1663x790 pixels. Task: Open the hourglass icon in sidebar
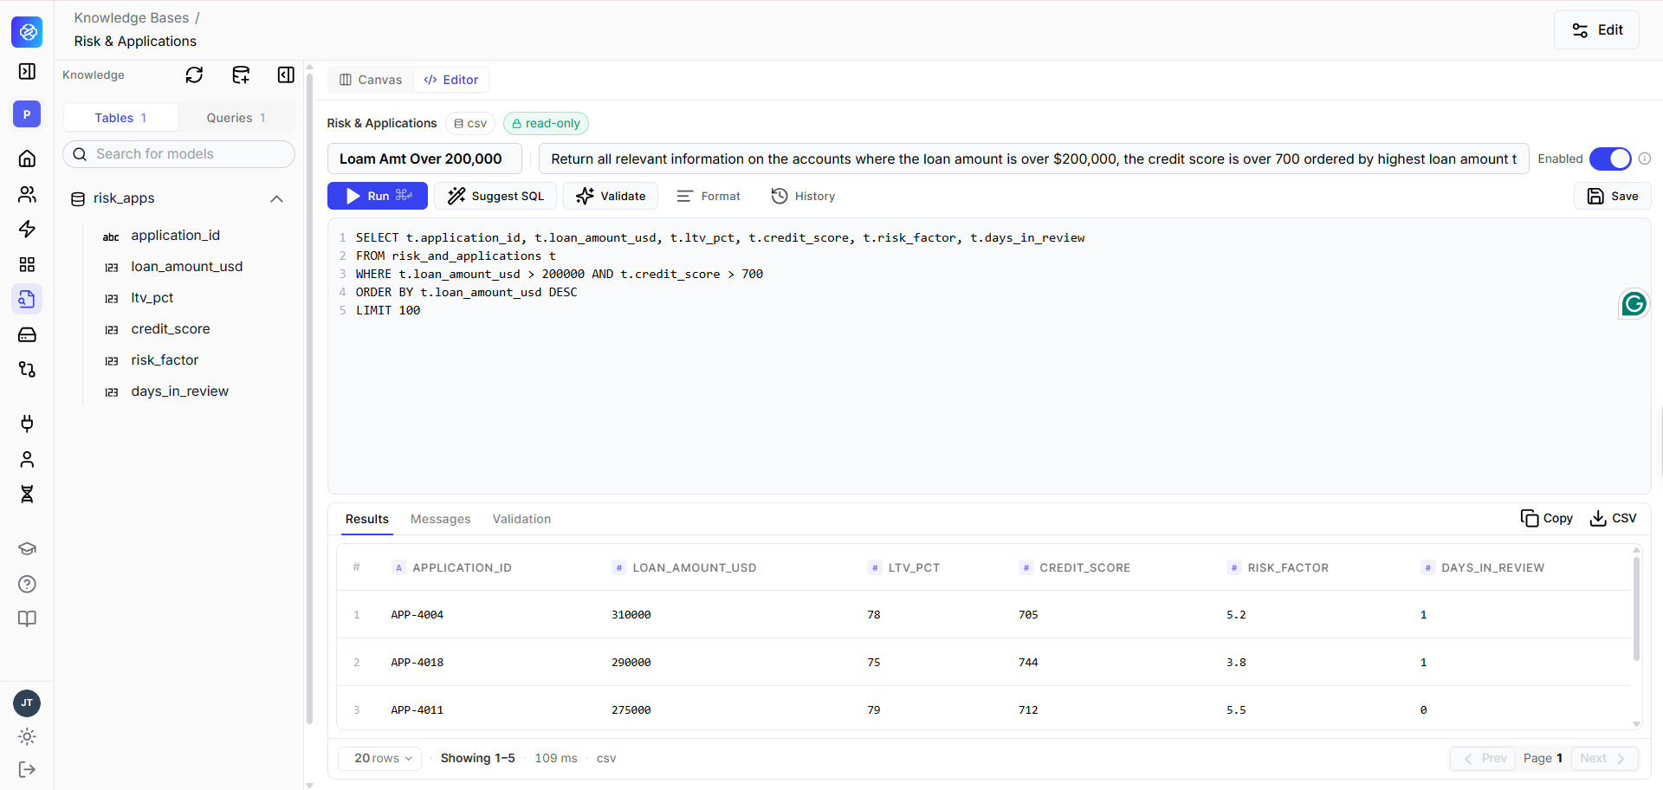pyautogui.click(x=27, y=494)
